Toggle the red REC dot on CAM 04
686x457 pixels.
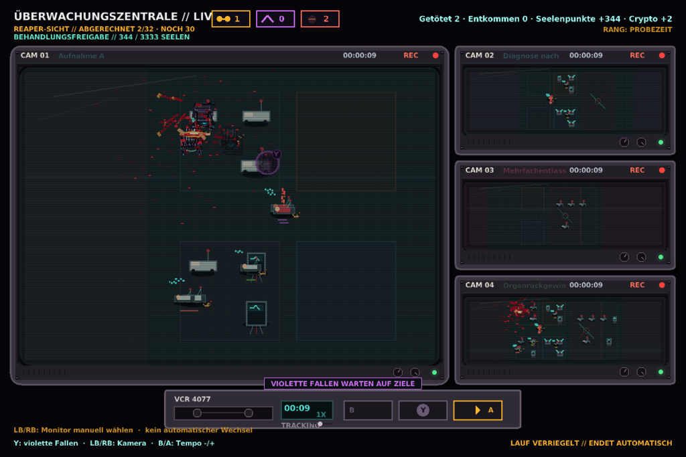point(662,285)
